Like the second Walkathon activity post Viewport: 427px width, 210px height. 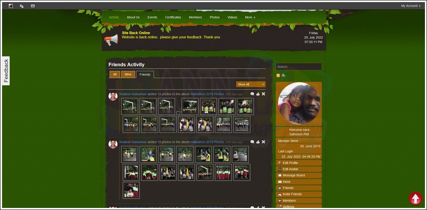pyautogui.click(x=258, y=142)
